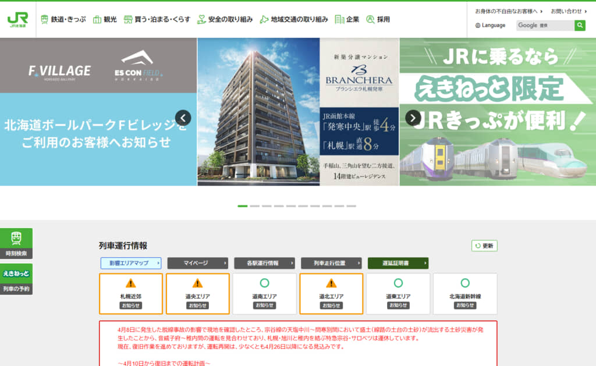Click the お知らせ label under 道南エリア
596x366 pixels.
(x=265, y=305)
